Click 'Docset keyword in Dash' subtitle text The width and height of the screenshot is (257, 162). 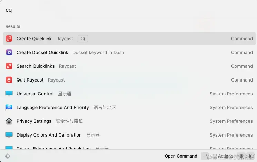pos(98,52)
